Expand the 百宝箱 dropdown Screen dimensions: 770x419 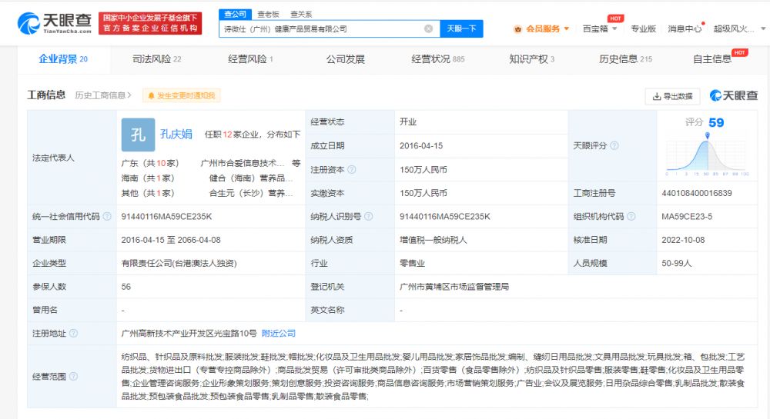(x=600, y=29)
